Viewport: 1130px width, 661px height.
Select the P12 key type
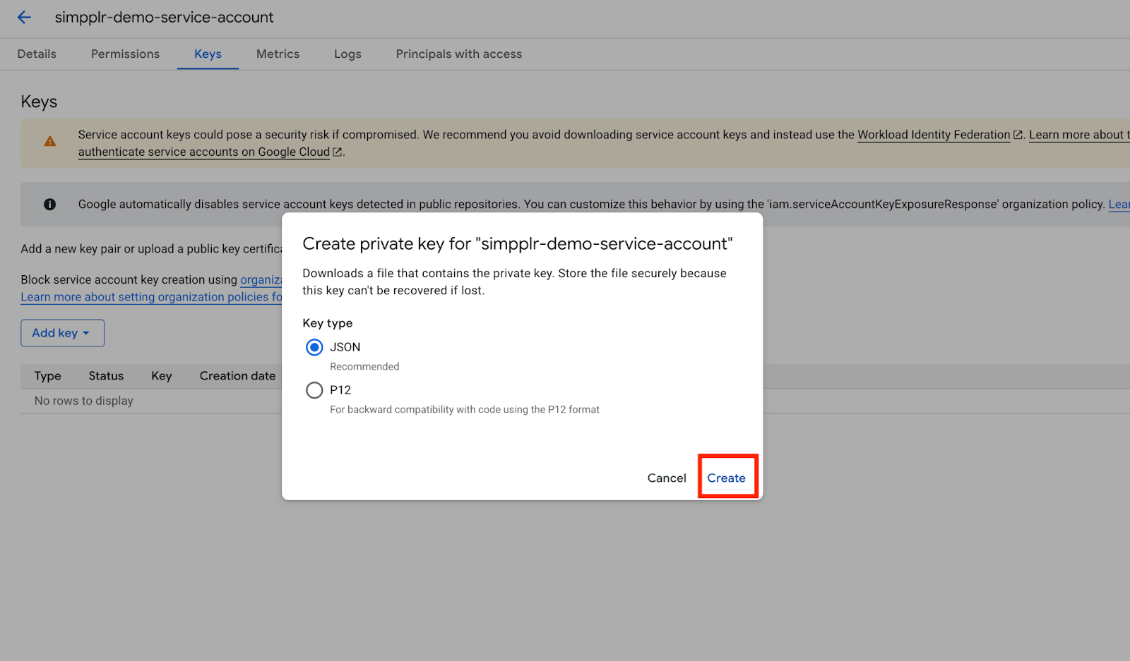coord(314,390)
